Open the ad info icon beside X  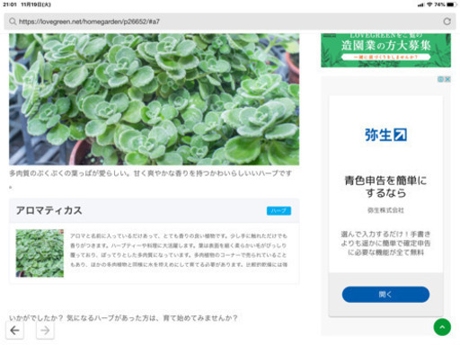tap(440, 79)
